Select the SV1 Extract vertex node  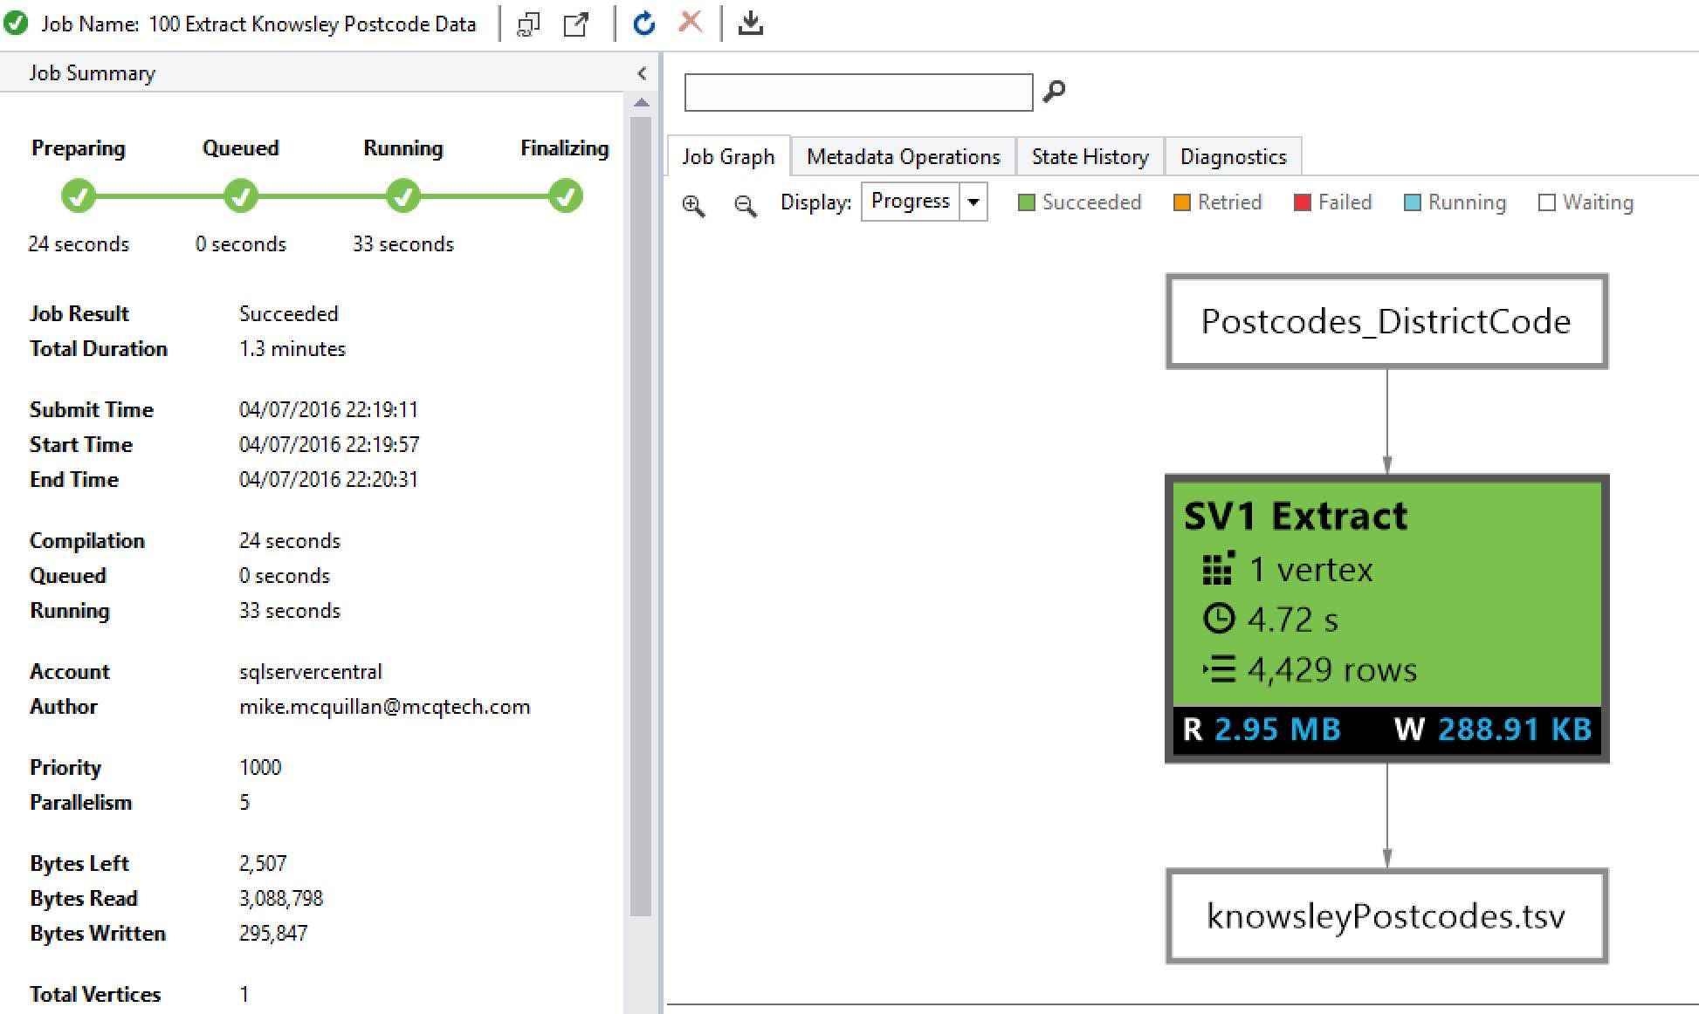click(1386, 618)
